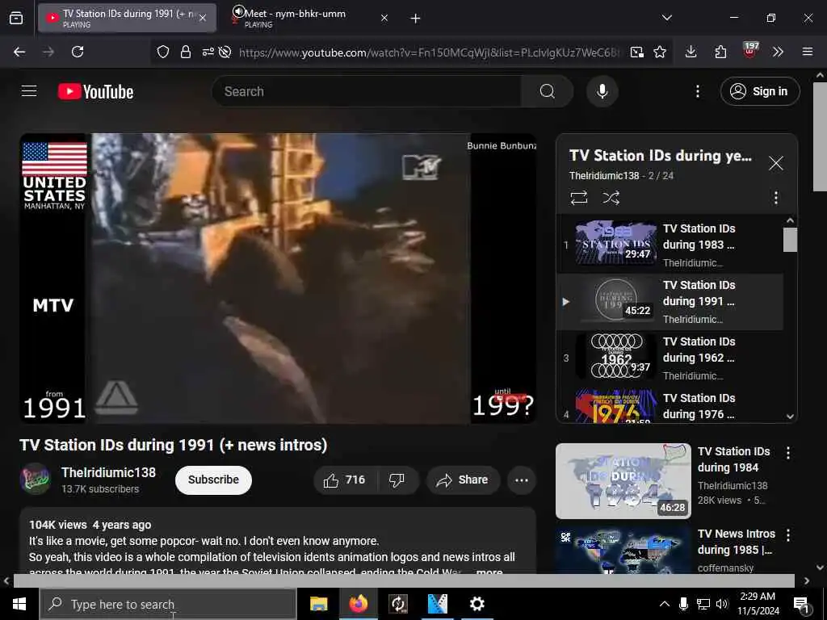Open tracking protection shield icon
Screen dimensions: 827x620
(x=163, y=52)
